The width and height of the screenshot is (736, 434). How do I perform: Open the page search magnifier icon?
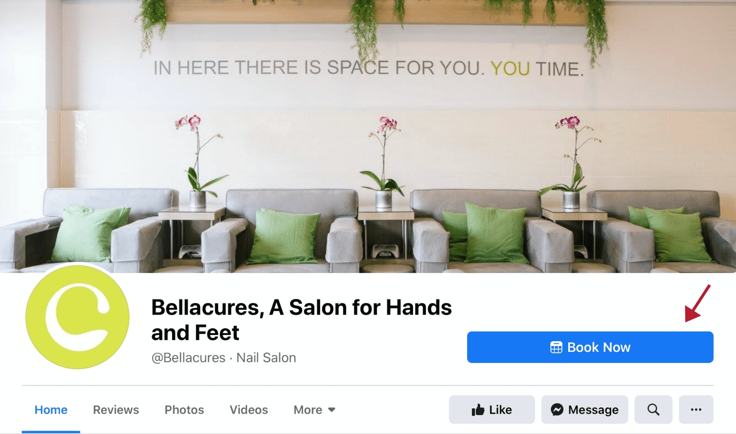click(x=653, y=410)
